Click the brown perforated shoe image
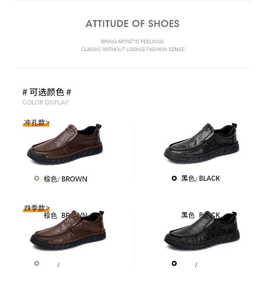Viewport: 267px width, 298px height. (65, 144)
